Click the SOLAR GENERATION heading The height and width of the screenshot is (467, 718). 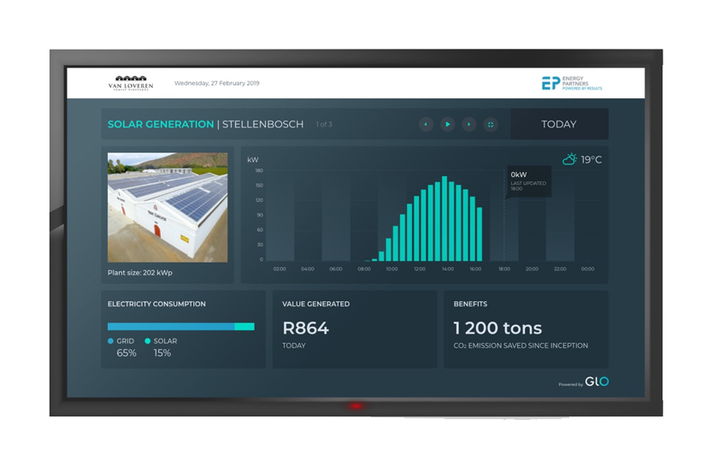(x=161, y=124)
